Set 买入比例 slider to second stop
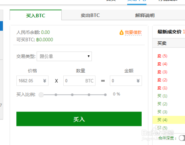The image size is (185, 145). point(56,95)
